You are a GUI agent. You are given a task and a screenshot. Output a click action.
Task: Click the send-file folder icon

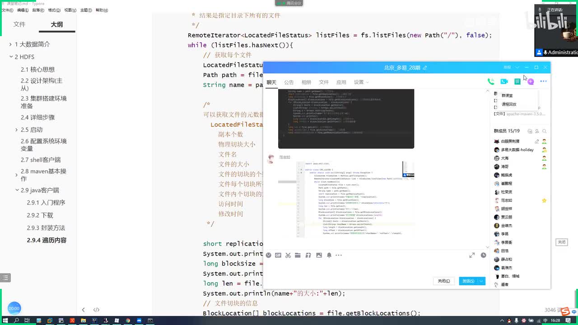coord(298,255)
